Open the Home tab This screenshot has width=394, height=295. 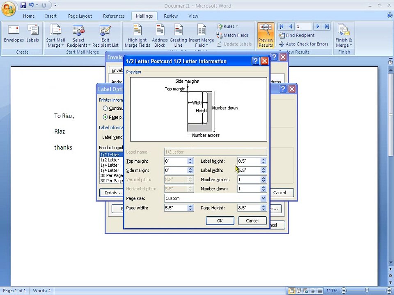coord(29,16)
